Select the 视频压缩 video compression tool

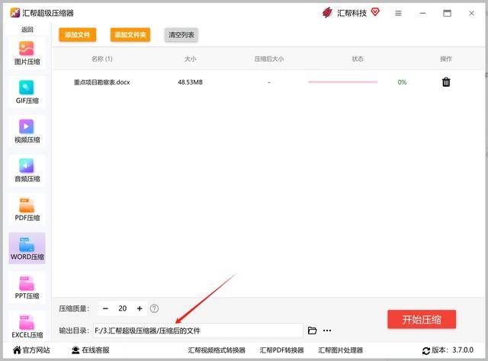[x=27, y=131]
